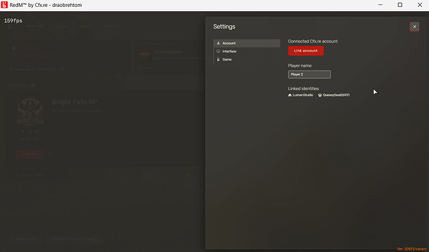The height and width of the screenshot is (252, 429).
Task: Click the Settings panel heading
Action: (224, 27)
